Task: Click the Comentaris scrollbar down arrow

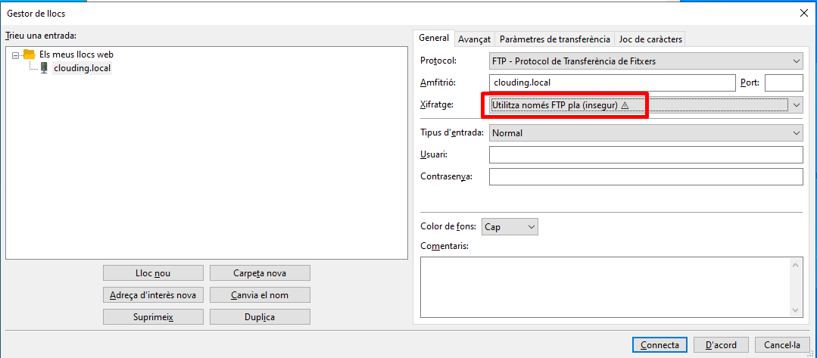Action: click(796, 310)
